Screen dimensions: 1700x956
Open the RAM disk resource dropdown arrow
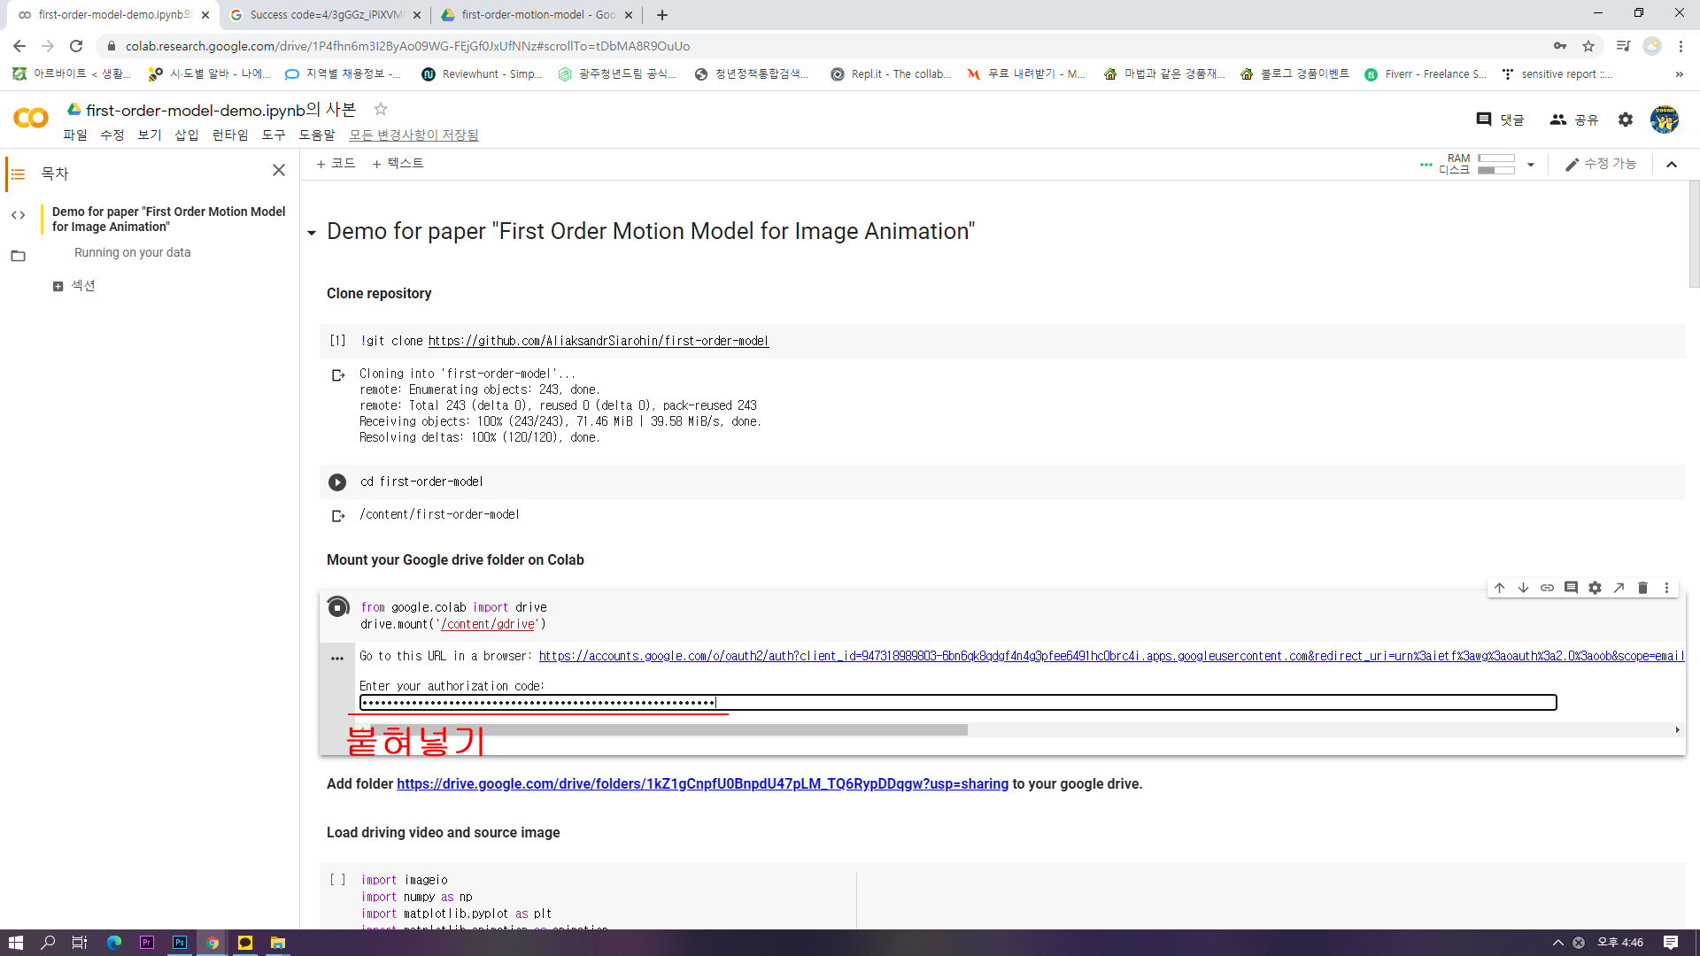point(1530,165)
